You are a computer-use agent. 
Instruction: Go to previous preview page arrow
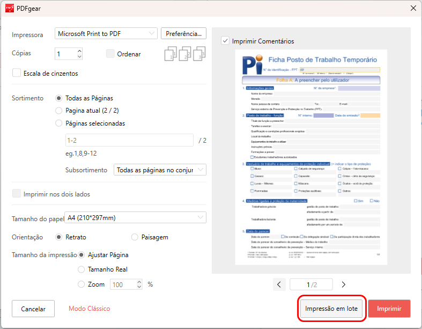[x=279, y=284]
